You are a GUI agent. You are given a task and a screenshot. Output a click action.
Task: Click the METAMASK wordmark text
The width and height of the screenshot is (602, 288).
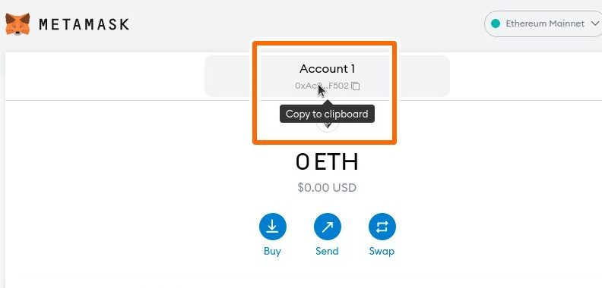click(84, 24)
